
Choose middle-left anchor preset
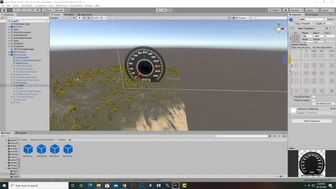pyautogui.click(x=307, y=73)
